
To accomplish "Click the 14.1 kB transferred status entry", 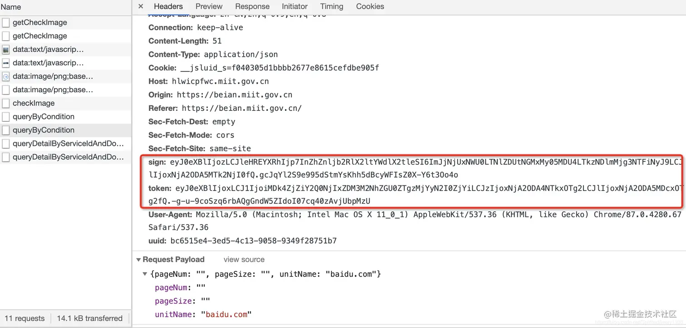I will 90,318.
